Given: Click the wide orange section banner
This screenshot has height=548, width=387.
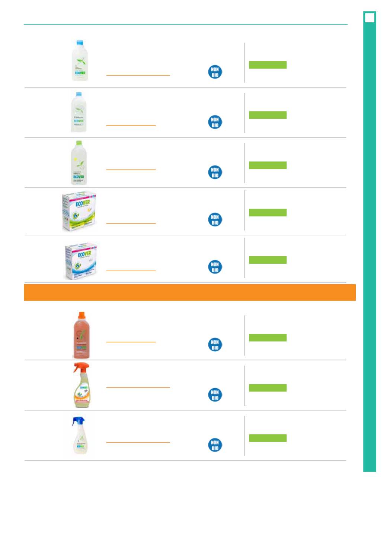Looking at the screenshot, I should pos(189,292).
